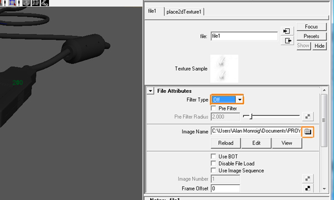Image resolution: width=334 pixels, height=200 pixels.
Task: Click the Presets button
Action: [311, 36]
